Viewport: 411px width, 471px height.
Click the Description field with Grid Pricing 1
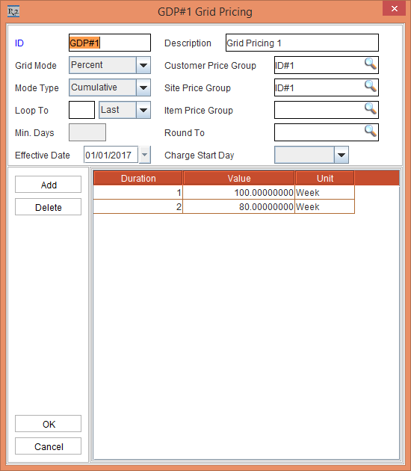[x=302, y=43]
